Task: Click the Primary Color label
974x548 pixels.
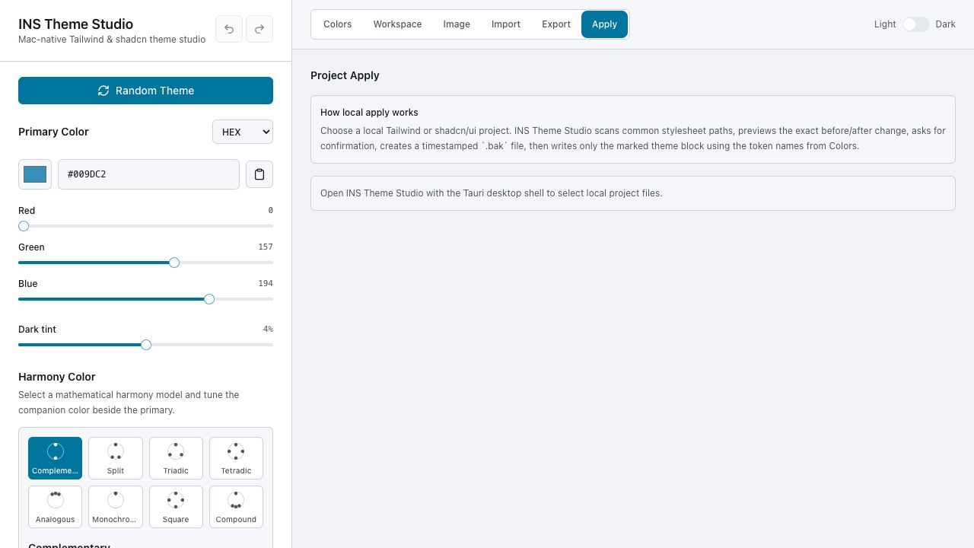Action: pyautogui.click(x=53, y=132)
